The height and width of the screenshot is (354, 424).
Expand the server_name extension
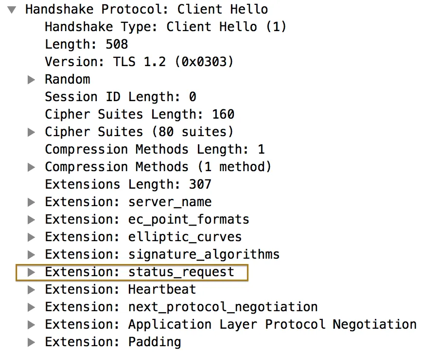tap(32, 202)
